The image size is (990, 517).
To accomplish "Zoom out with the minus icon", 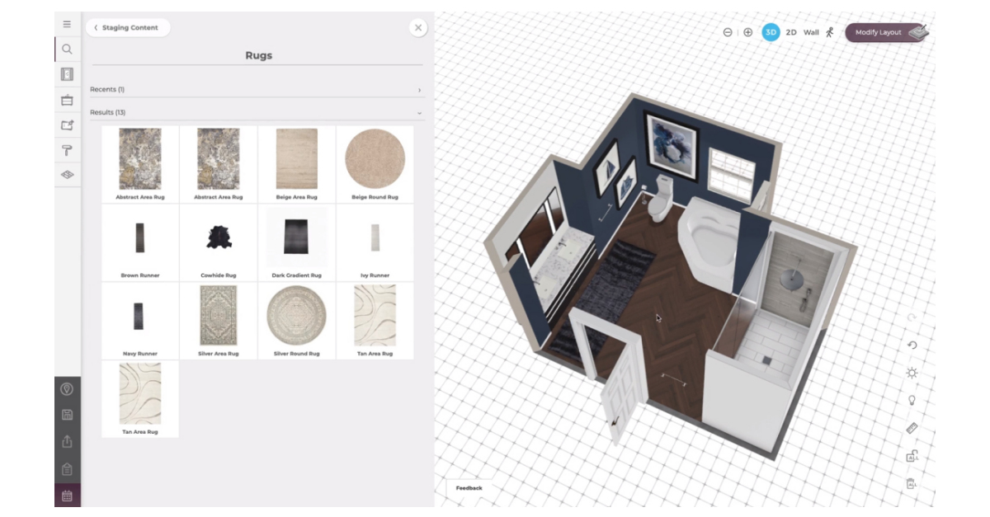I will (x=728, y=32).
